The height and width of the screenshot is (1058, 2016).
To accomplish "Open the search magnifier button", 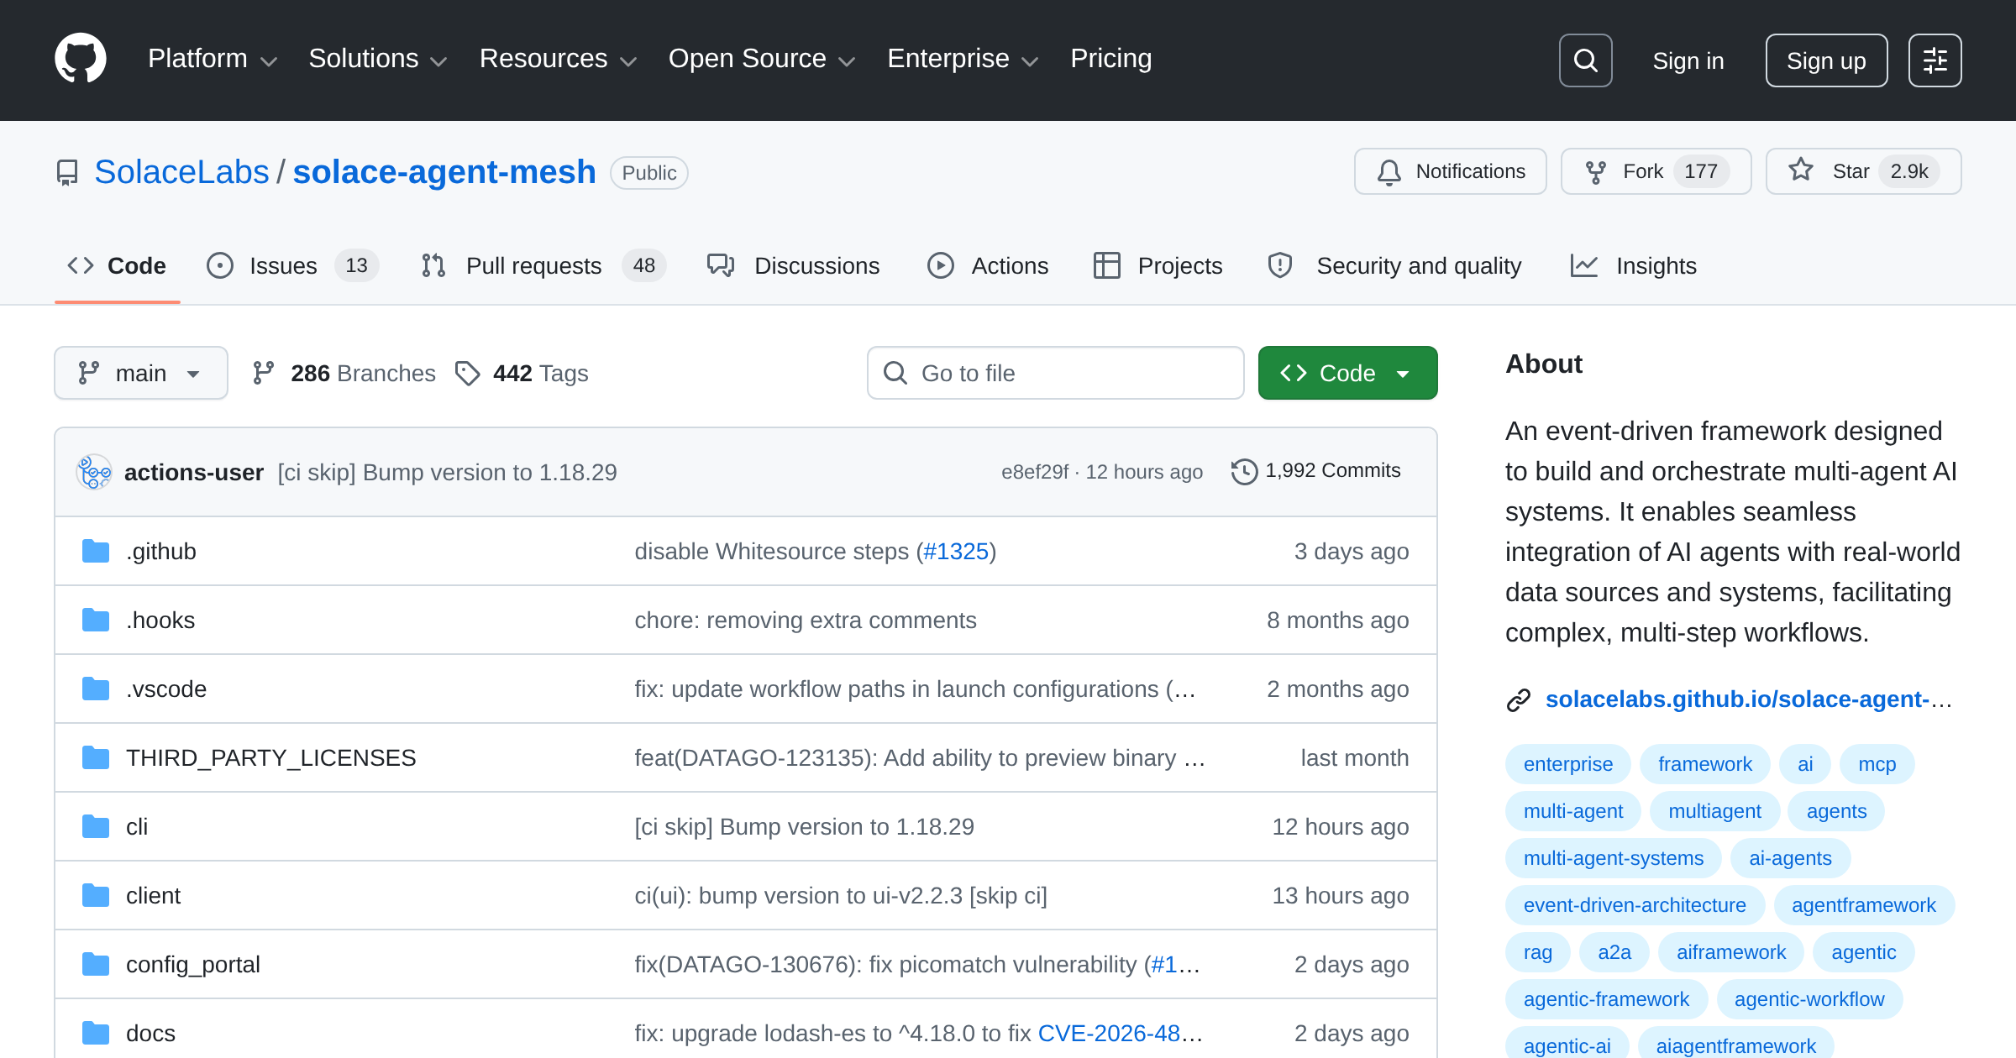I will [x=1585, y=60].
